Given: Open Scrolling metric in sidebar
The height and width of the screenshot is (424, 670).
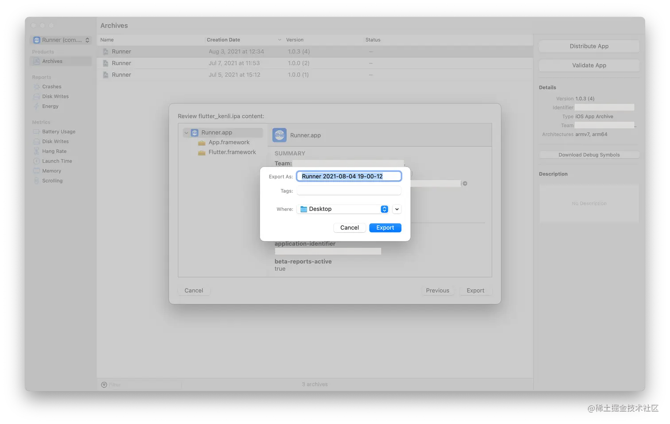Looking at the screenshot, I should click(x=52, y=181).
